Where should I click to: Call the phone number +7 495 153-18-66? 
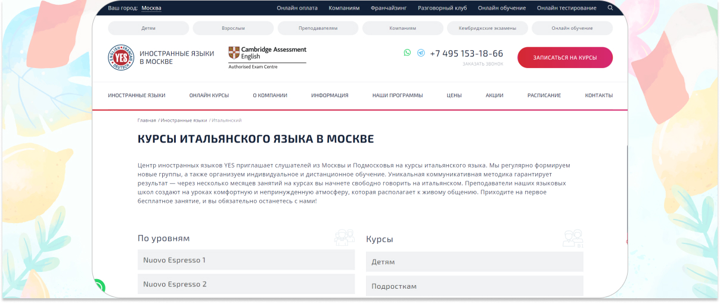click(466, 53)
